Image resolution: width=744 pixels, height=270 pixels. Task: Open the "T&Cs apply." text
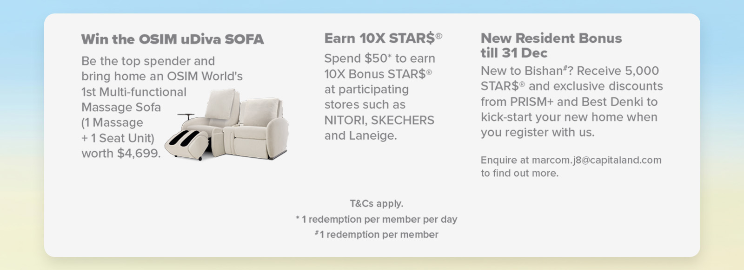click(x=376, y=204)
